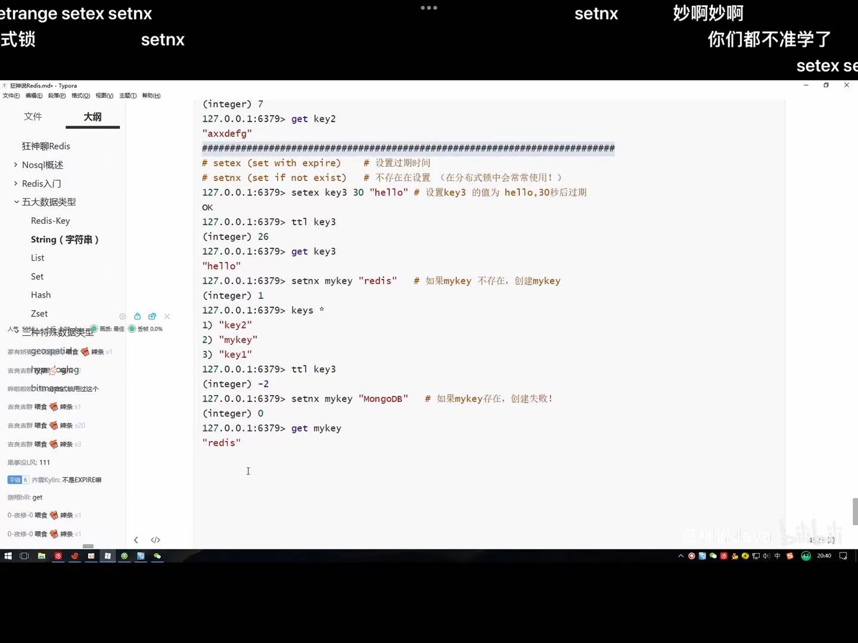858x643 pixels.
Task: Open NetEase Music taskbar icon
Action: pyautogui.click(x=58, y=556)
